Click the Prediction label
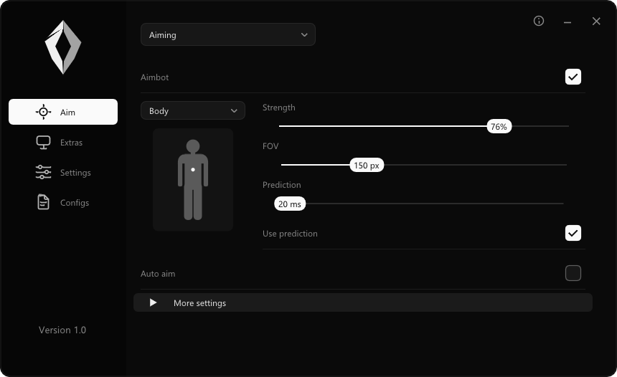 (x=282, y=185)
